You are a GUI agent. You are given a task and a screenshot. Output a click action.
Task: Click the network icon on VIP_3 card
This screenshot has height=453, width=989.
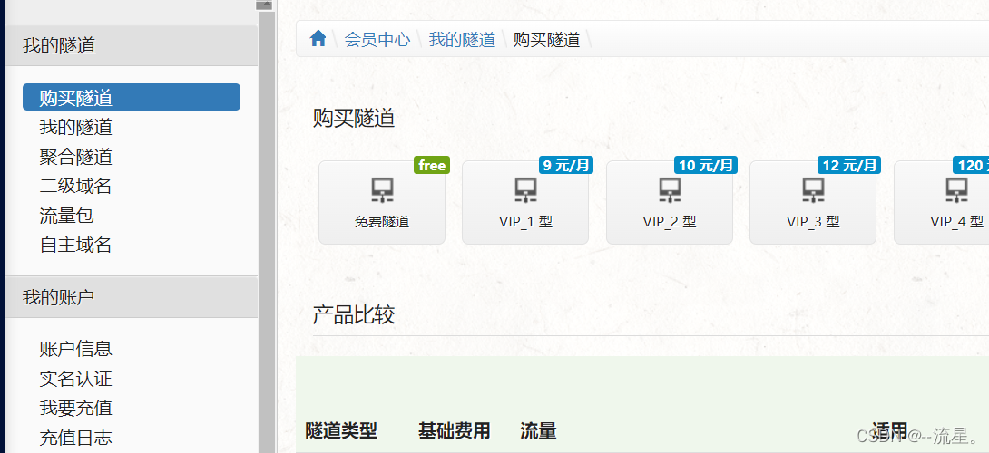(813, 190)
